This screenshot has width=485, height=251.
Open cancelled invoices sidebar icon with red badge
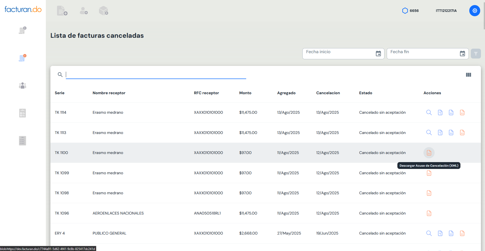tap(23, 58)
